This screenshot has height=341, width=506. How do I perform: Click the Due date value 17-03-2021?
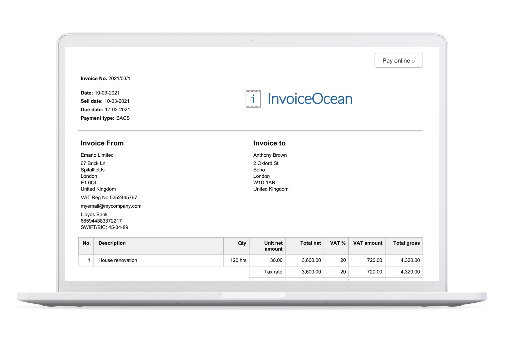coord(117,109)
